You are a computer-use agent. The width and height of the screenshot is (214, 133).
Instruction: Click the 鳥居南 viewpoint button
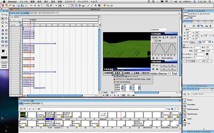(x=127, y=72)
